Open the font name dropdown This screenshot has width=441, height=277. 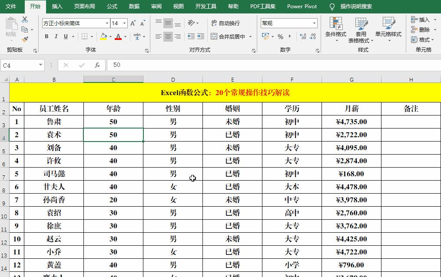coord(106,23)
